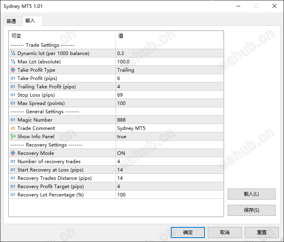Screen dimensions: 284x242
Task: Select the General Settings separator row
Action: (x=116, y=111)
